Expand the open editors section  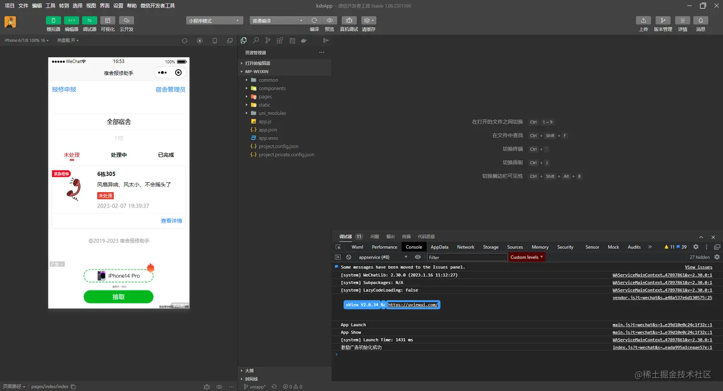[x=285, y=63]
